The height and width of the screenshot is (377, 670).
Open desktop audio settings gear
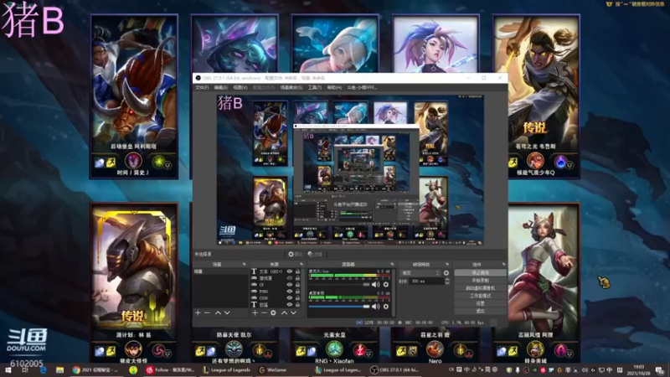tap(386, 306)
